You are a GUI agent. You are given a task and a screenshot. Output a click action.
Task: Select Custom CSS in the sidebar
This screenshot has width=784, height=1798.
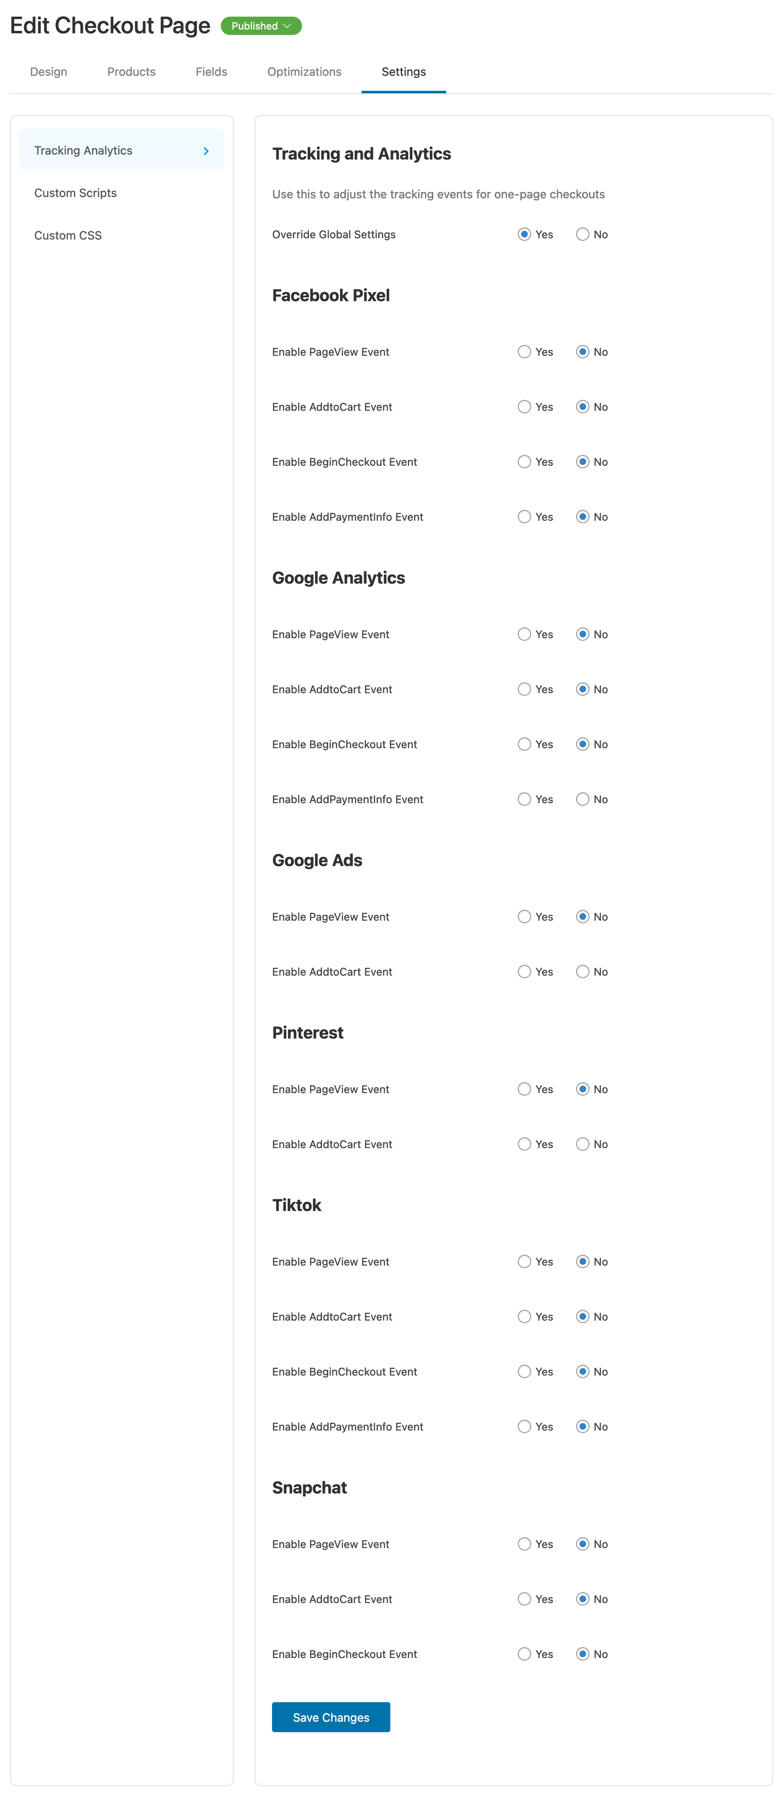click(x=68, y=235)
